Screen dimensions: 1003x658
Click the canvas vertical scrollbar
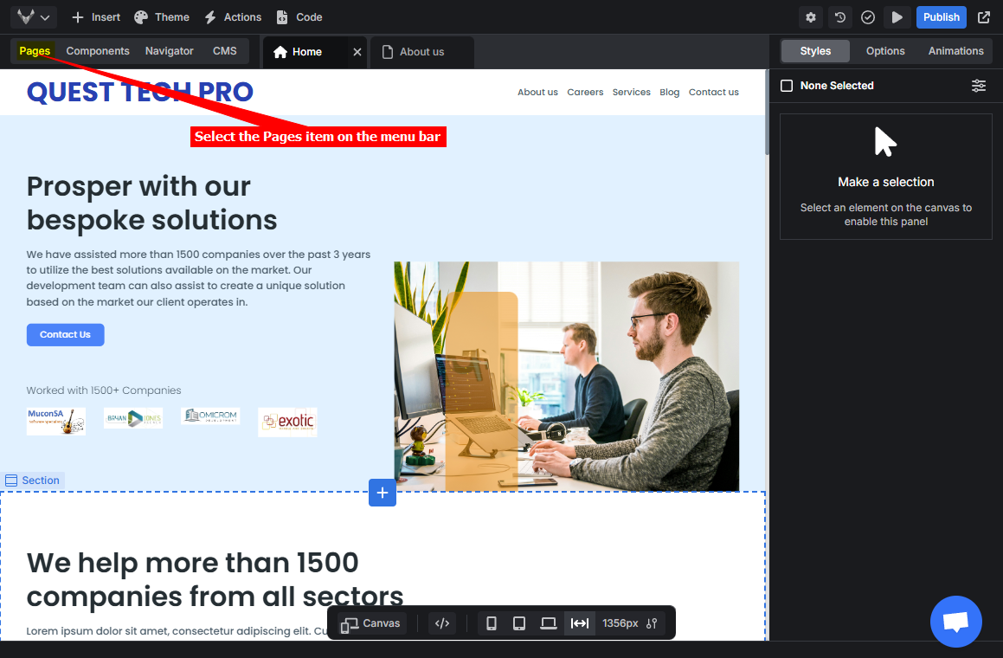(767, 112)
